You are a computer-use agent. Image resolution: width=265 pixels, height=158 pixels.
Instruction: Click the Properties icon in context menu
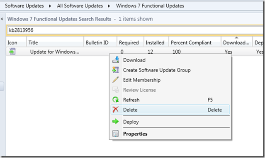pyautogui.click(x=116, y=133)
